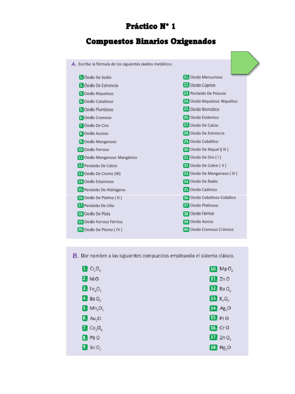Click the "Peróxido De Potasio" item text

[x=208, y=93]
